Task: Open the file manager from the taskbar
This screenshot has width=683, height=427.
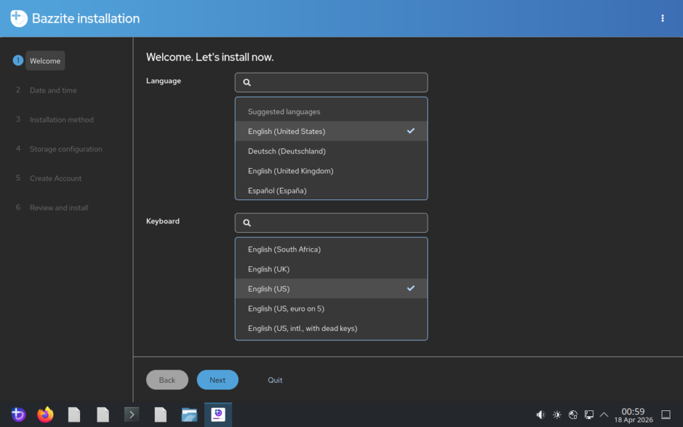Action: (189, 415)
